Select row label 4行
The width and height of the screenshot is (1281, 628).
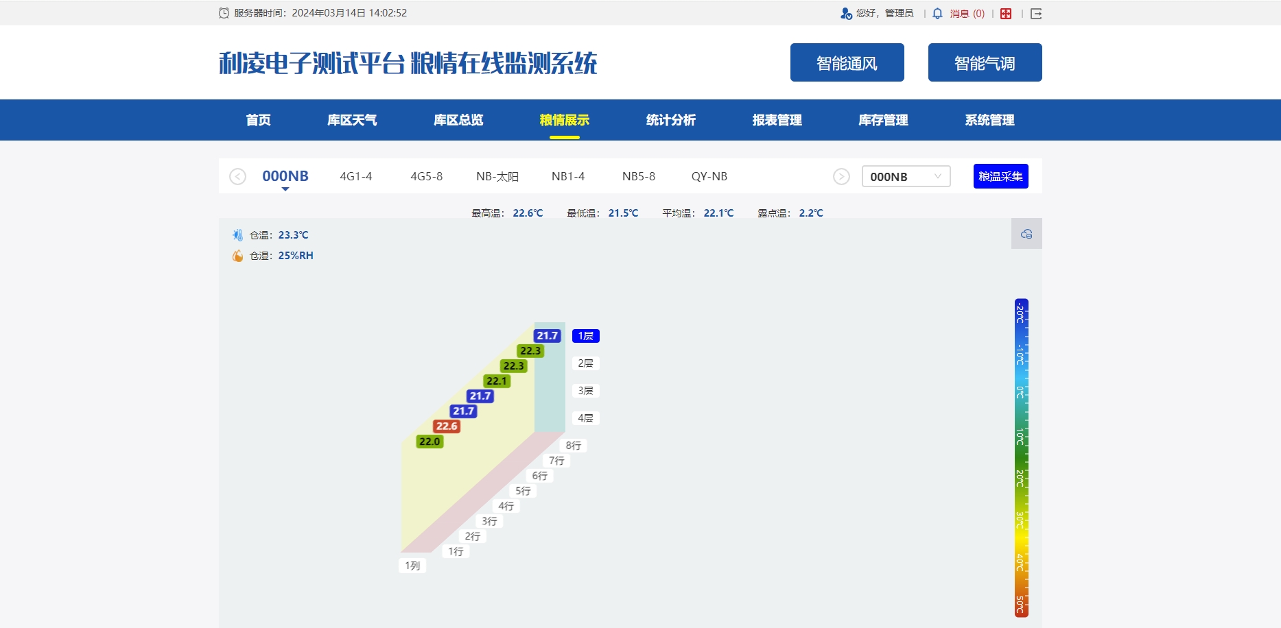pos(506,506)
